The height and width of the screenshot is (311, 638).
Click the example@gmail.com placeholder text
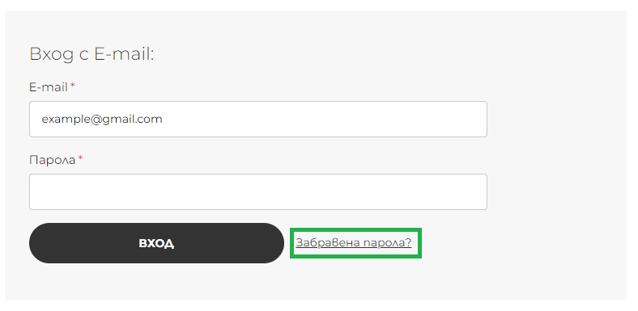(x=102, y=120)
